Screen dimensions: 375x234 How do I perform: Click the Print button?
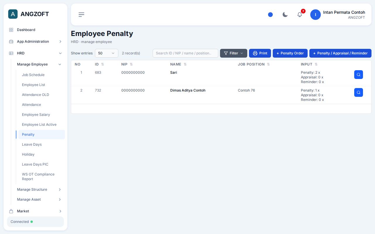(x=260, y=53)
